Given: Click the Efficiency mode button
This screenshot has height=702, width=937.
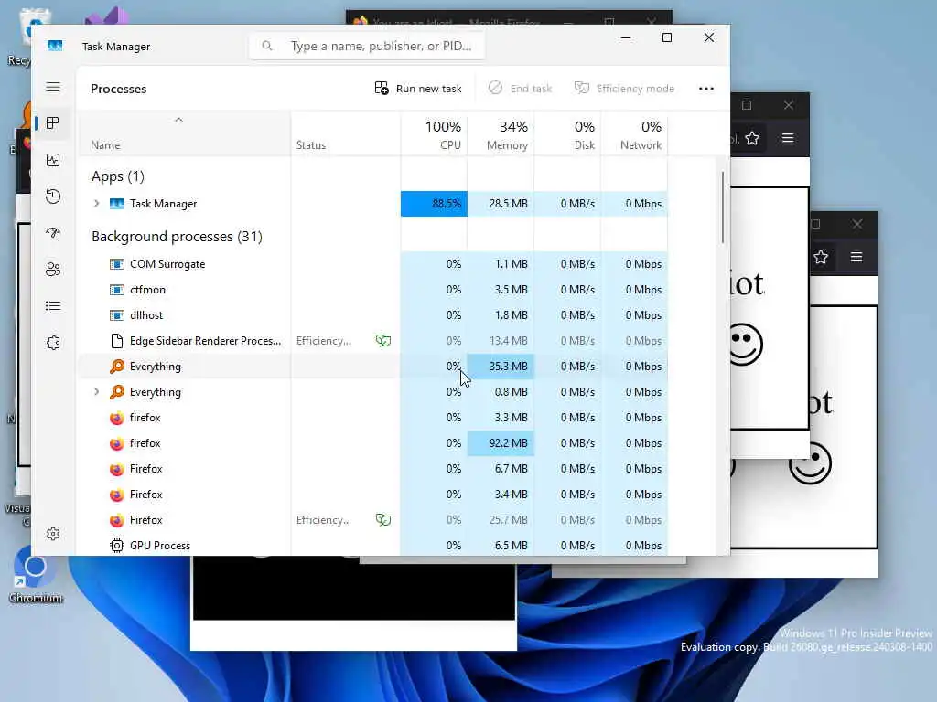Looking at the screenshot, I should click(624, 89).
